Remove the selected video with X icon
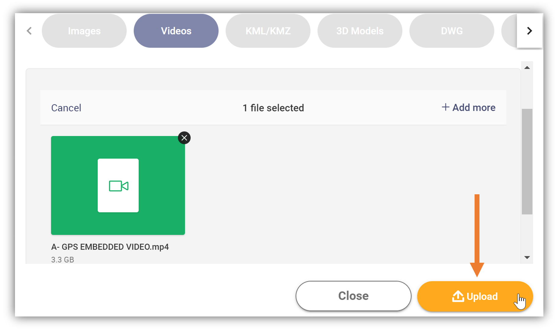555x329 pixels. [x=184, y=138]
